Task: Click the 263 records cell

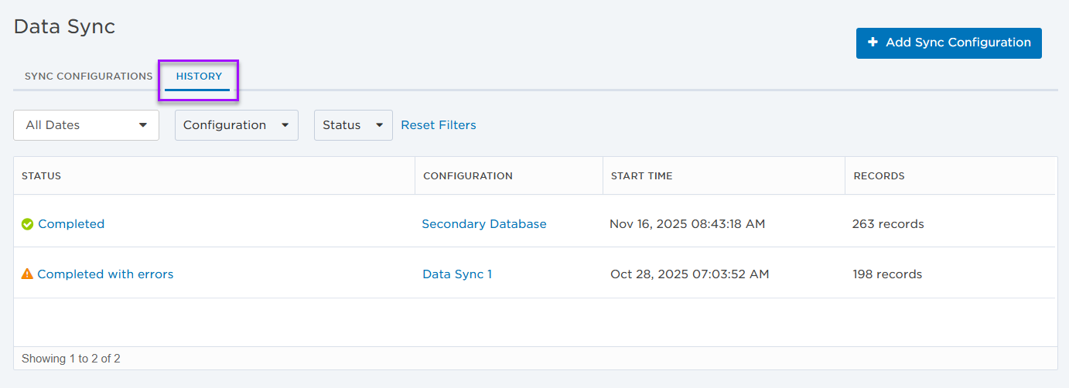Action: tap(888, 224)
